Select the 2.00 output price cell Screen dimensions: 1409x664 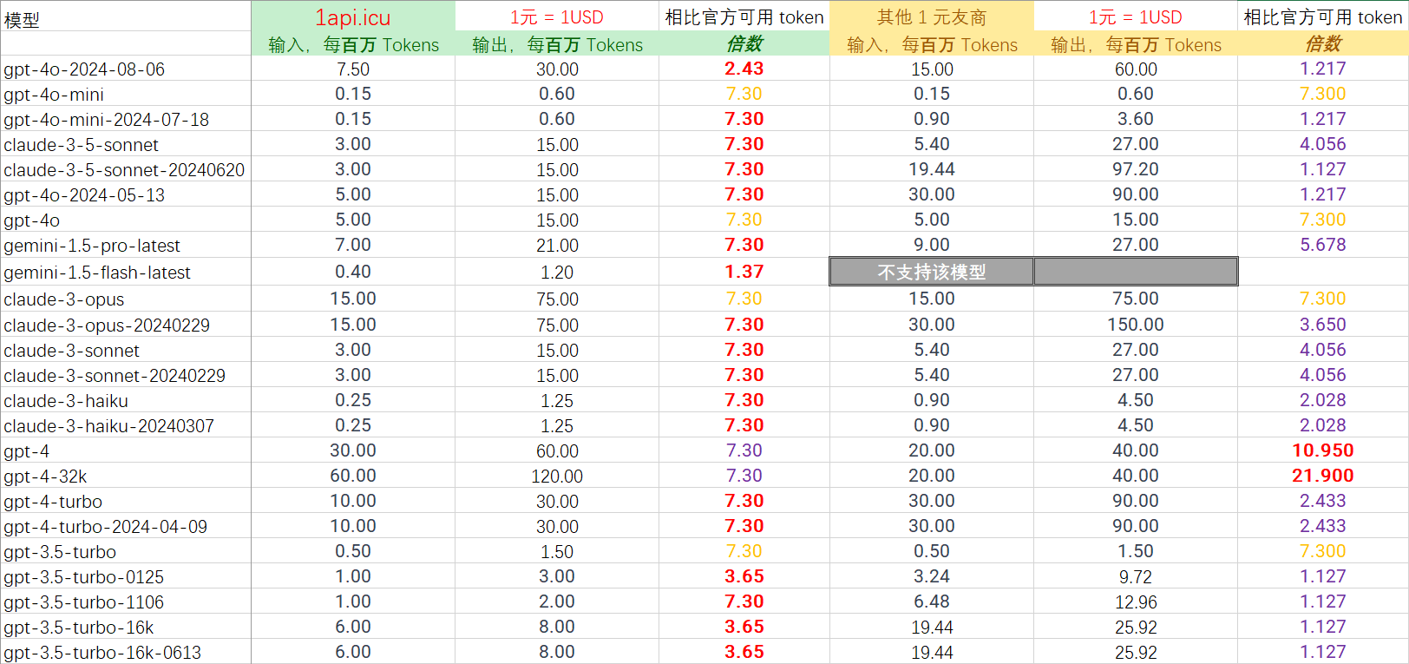[x=557, y=602]
